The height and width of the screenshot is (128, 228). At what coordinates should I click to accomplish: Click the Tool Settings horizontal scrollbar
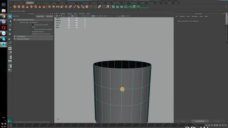33,122
